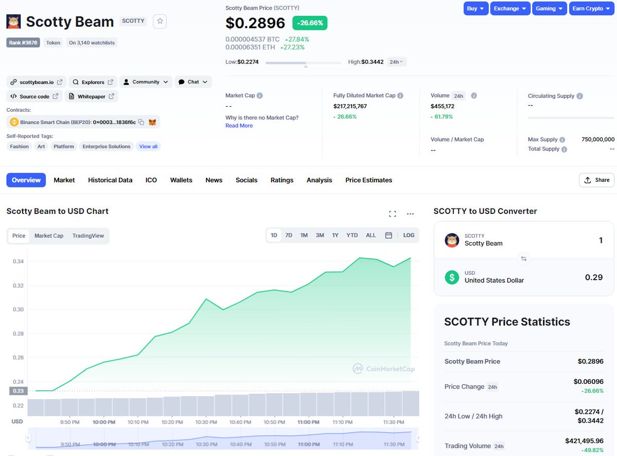
Task: Open the Gaming dropdown
Action: (x=549, y=8)
